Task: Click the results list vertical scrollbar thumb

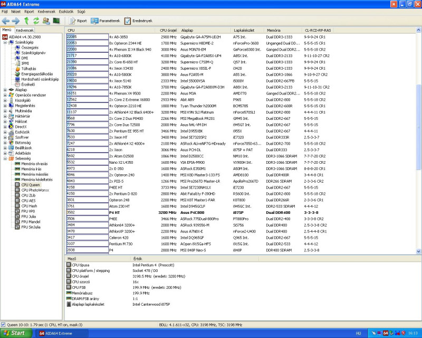Action: [418, 127]
